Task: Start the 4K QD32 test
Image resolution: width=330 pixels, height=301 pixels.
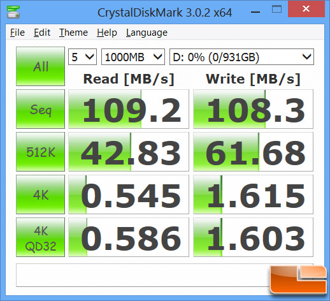Action: coord(40,237)
